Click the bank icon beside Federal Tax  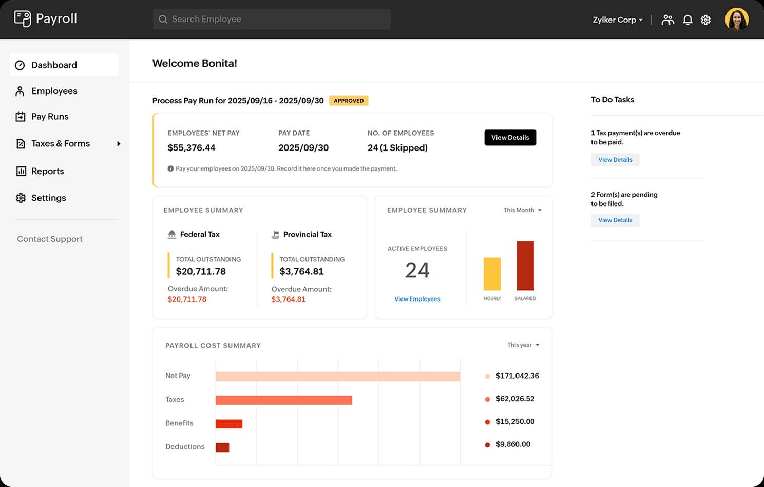click(171, 234)
